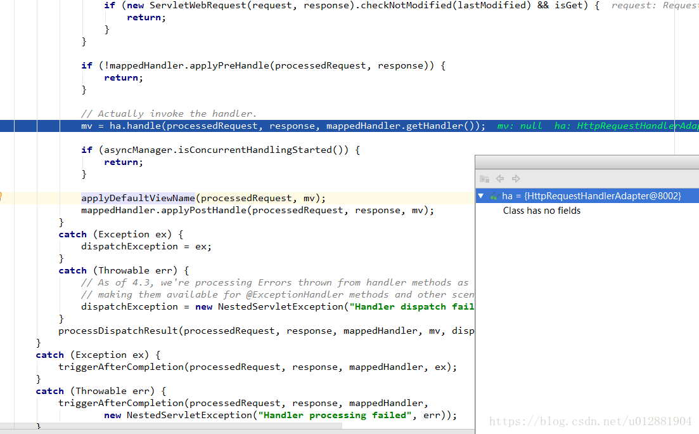
Task: Click the '// Actually invoke the handler.' comment
Action: pyautogui.click(x=169, y=114)
